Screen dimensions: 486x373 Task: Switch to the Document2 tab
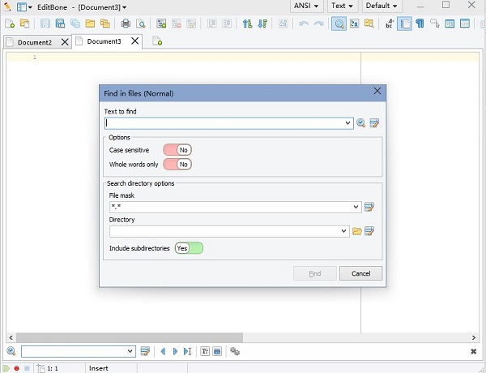(x=34, y=42)
